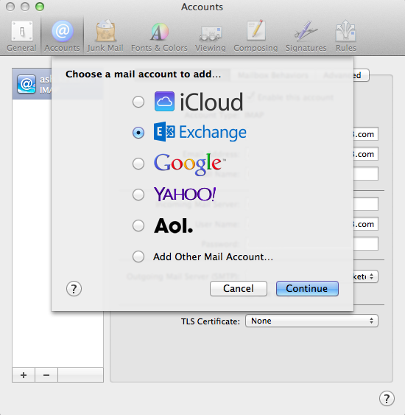Click the Accounts toolbar icon
Image resolution: width=405 pixels, height=415 pixels.
[x=62, y=35]
